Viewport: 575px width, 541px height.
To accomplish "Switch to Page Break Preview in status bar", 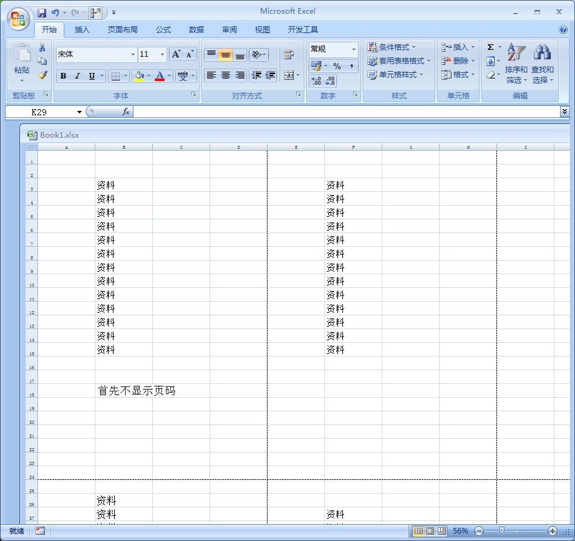I will (442, 531).
